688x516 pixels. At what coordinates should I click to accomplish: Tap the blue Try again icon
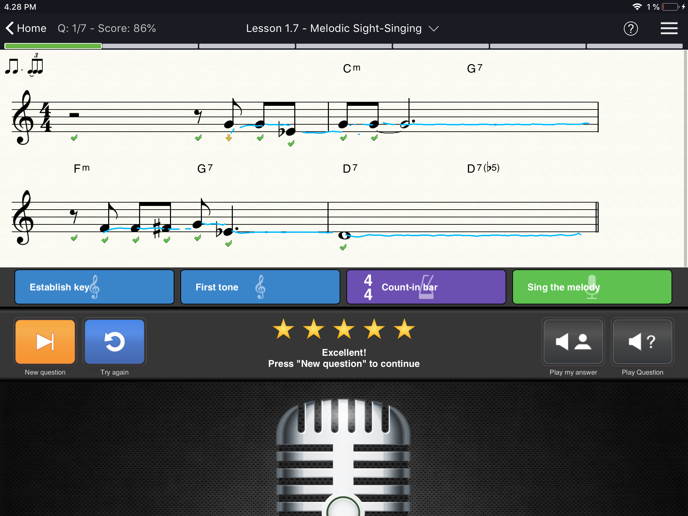(115, 342)
